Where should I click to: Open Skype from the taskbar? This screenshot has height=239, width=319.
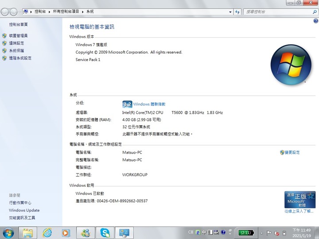(x=105, y=233)
